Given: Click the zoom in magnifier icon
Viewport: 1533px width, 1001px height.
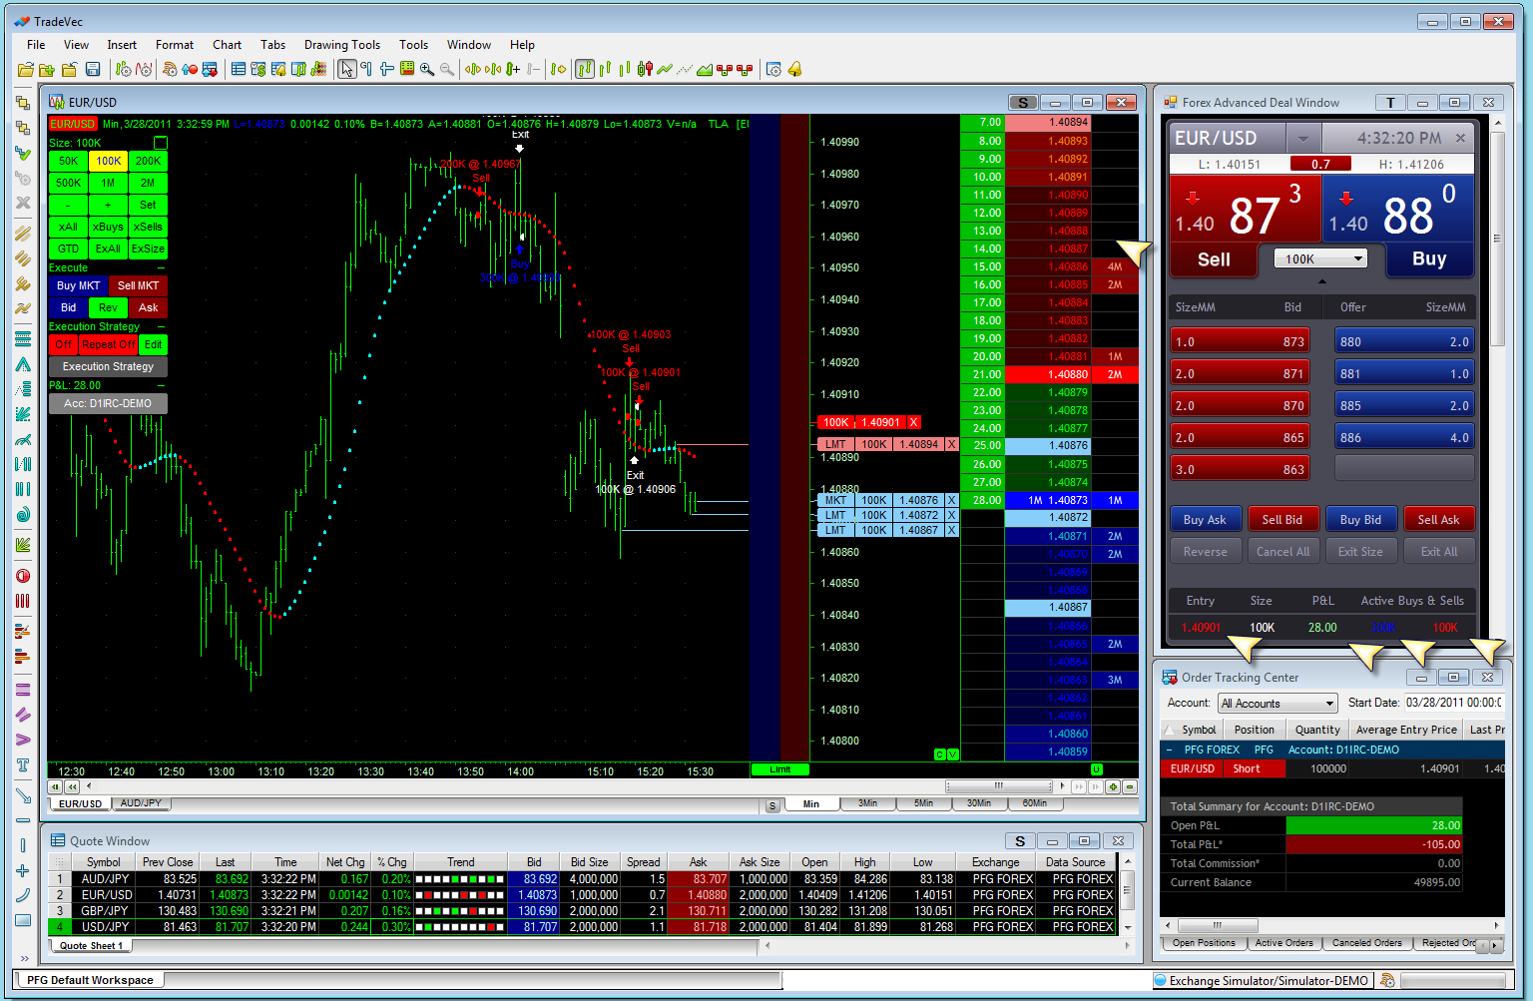Looking at the screenshot, I should pos(427,69).
